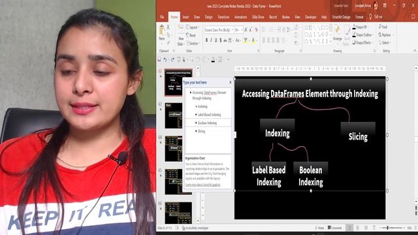Click the Save icon in quick access toolbar
The image size is (418, 235).
[159, 59]
